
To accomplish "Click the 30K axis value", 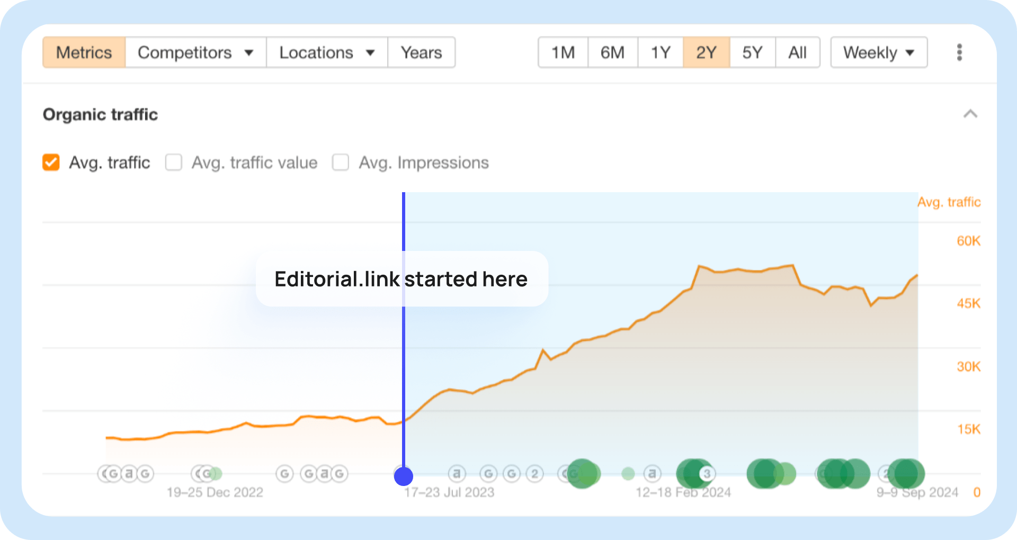I will [969, 366].
